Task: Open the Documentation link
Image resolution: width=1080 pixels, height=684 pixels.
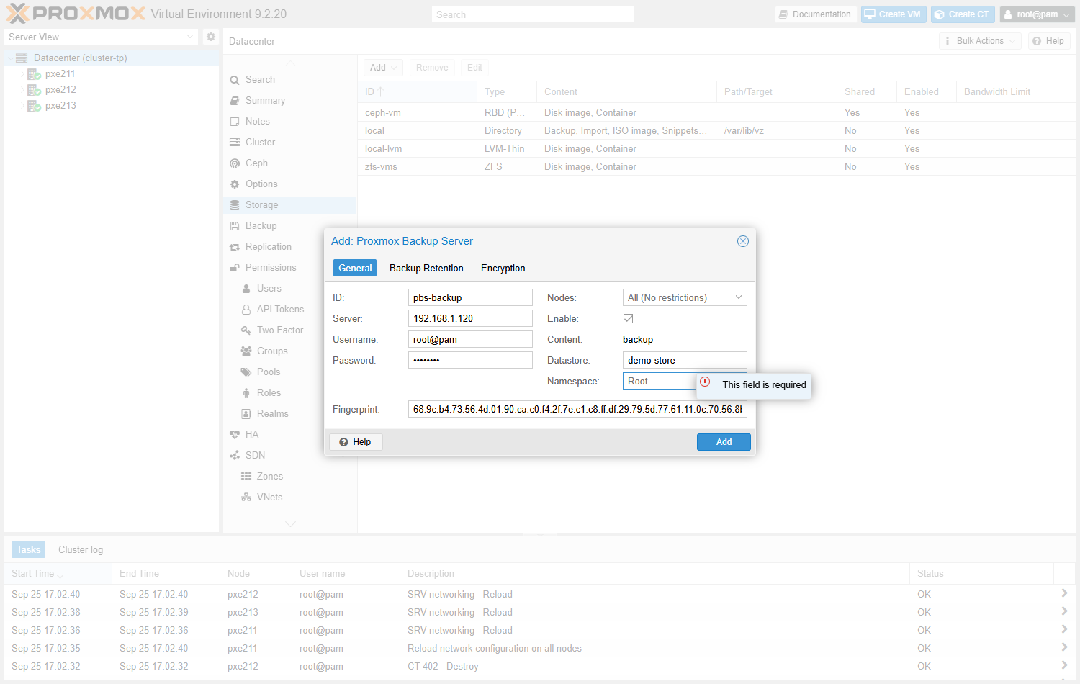Action: click(x=815, y=14)
